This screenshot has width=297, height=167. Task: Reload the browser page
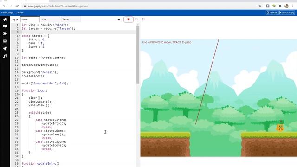[17, 6]
